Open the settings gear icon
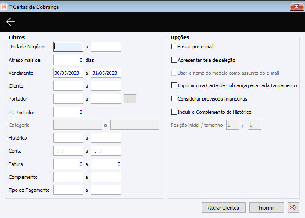 coord(293,207)
